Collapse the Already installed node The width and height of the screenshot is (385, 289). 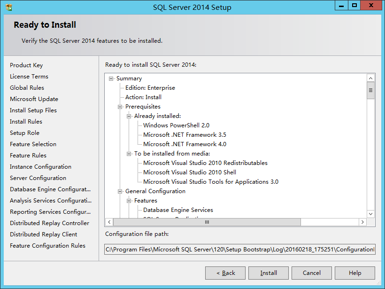(129, 116)
